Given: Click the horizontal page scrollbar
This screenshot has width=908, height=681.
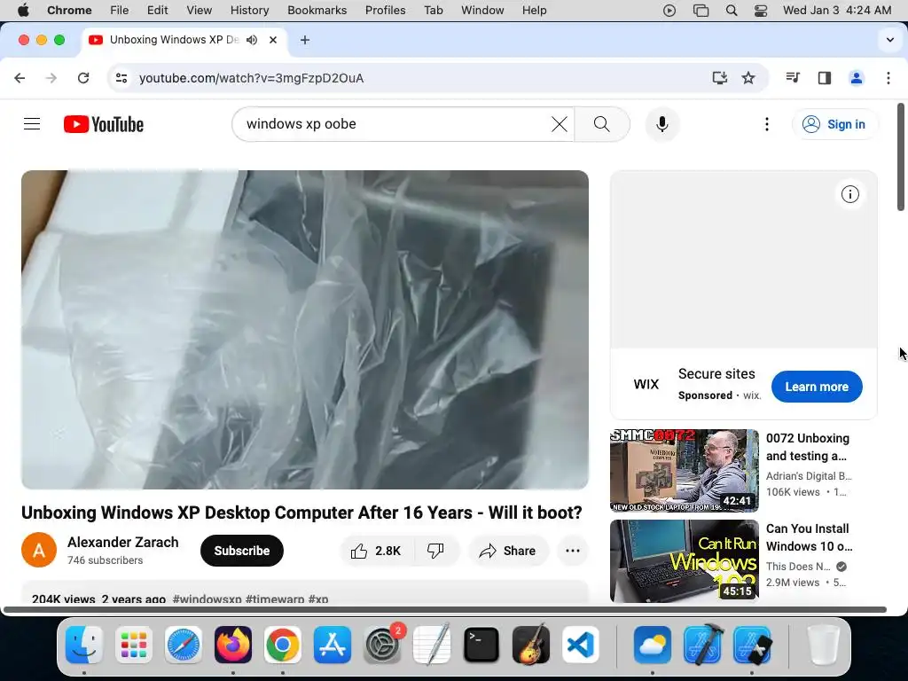Looking at the screenshot, I should (445, 609).
